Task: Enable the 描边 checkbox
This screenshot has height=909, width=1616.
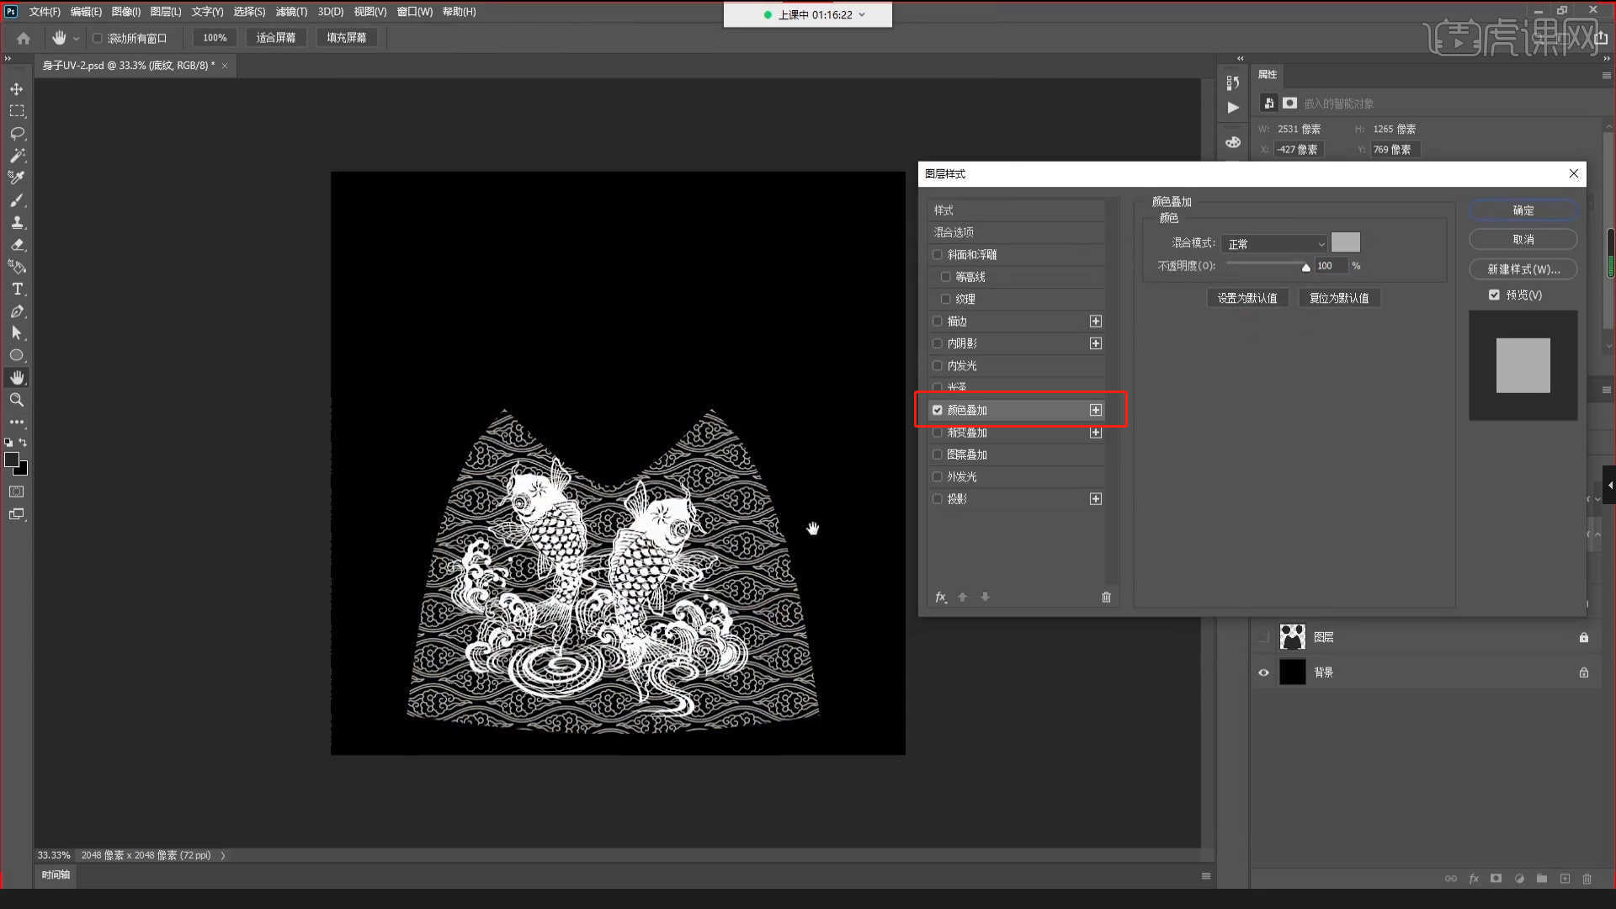Action: coord(937,321)
